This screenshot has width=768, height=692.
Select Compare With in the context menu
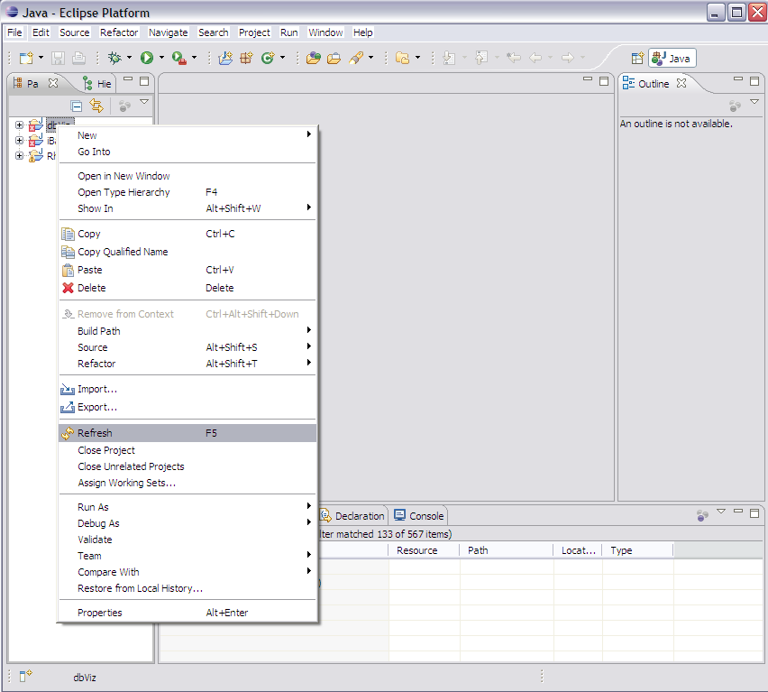click(187, 572)
